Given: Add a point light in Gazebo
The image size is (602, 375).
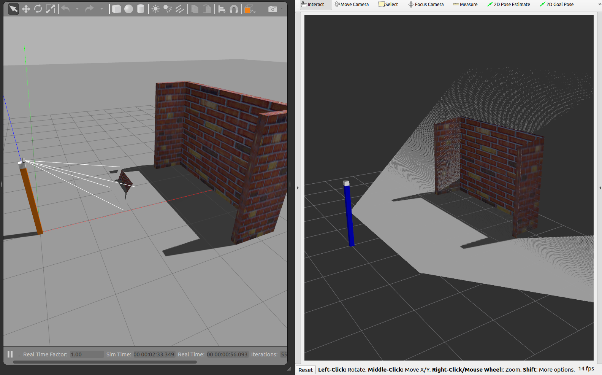Looking at the screenshot, I should (155, 9).
